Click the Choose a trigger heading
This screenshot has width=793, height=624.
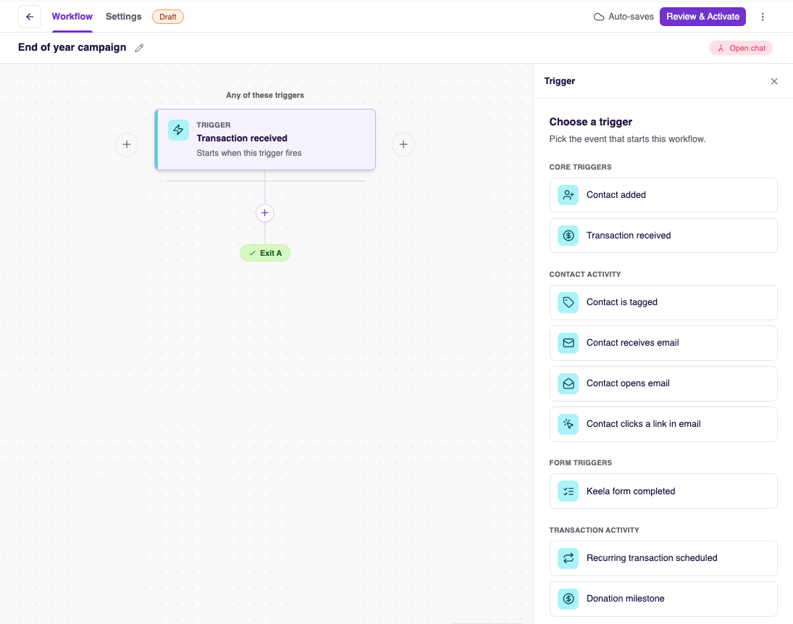pos(591,122)
